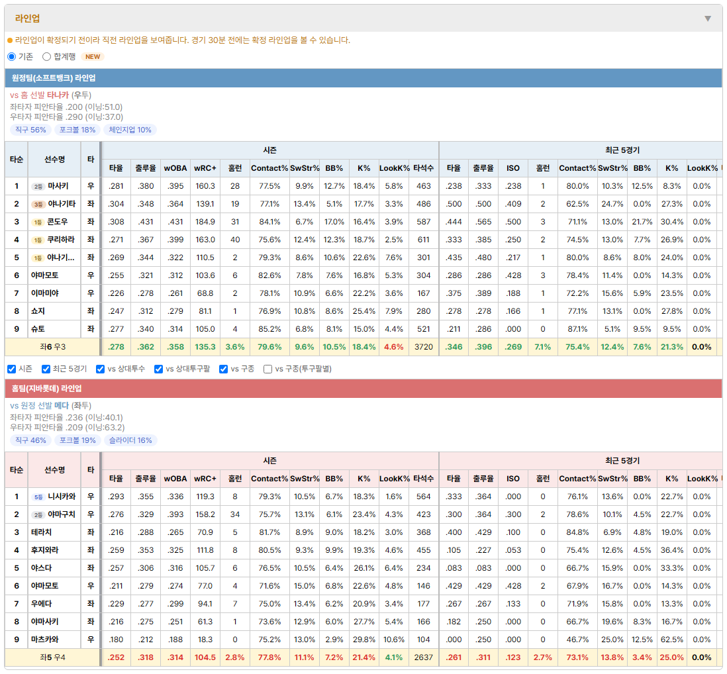Click the Lotte total plate appearances 2637
This screenshot has width=727, height=674.
423,657
